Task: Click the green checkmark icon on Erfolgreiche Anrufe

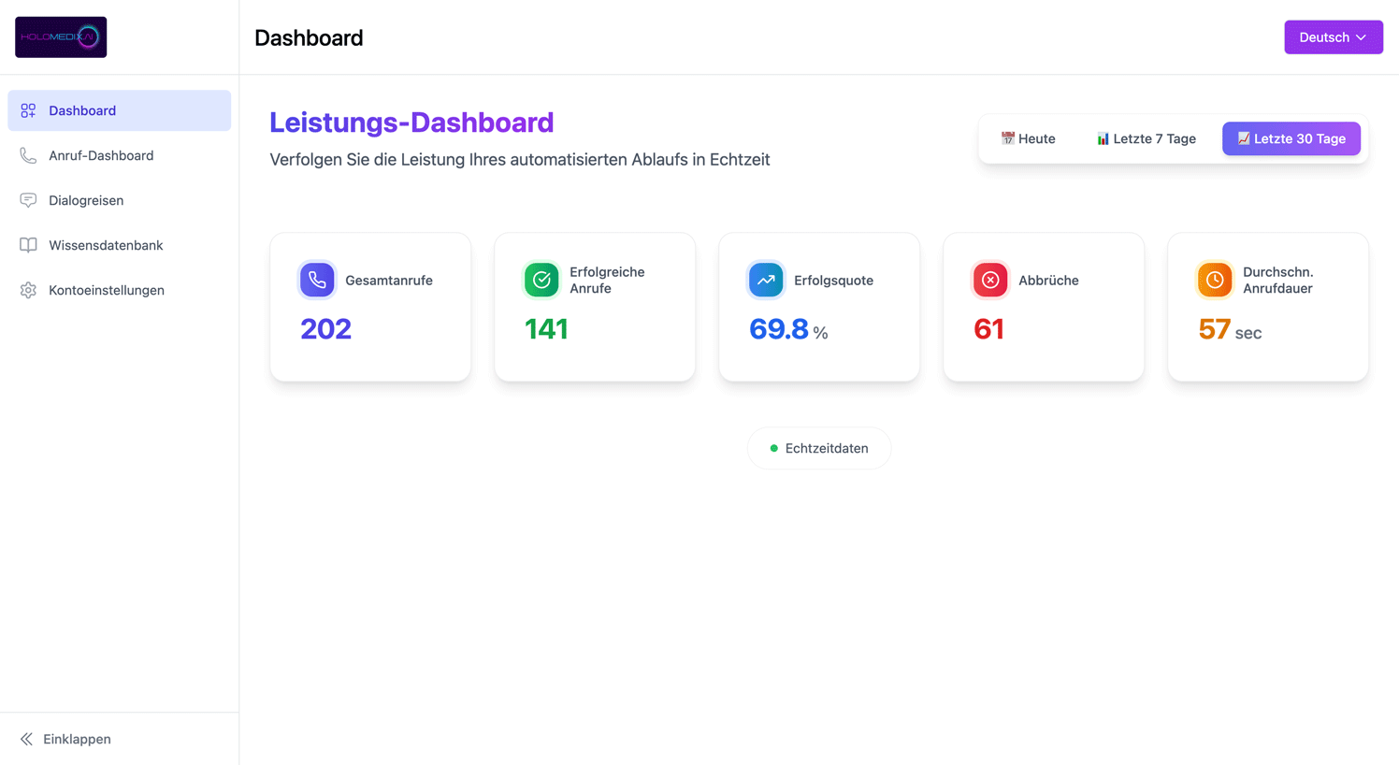Action: (x=541, y=279)
